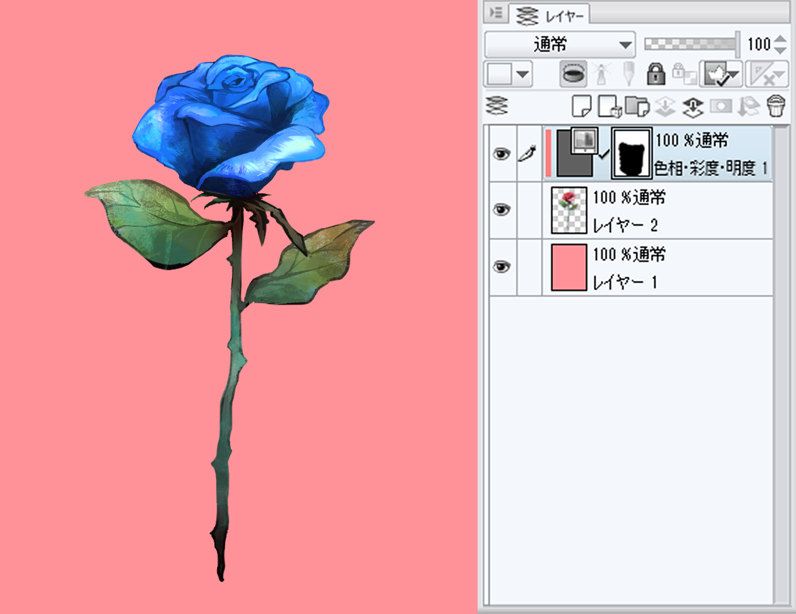The height and width of the screenshot is (614, 796).
Task: Select layer named 色相·彩度·明度 1
Action: [x=711, y=168]
